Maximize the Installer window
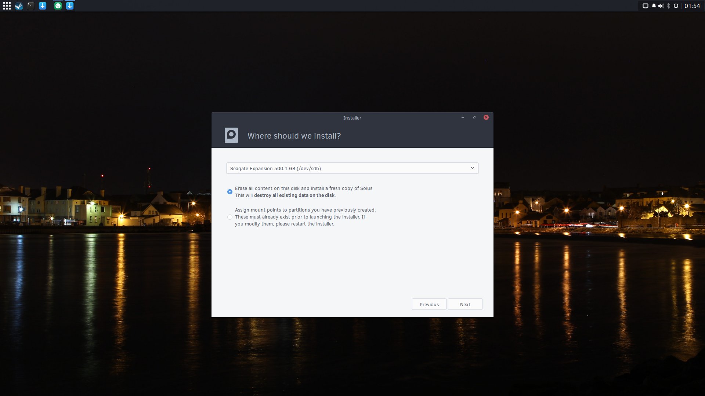The width and height of the screenshot is (705, 396). (x=474, y=118)
